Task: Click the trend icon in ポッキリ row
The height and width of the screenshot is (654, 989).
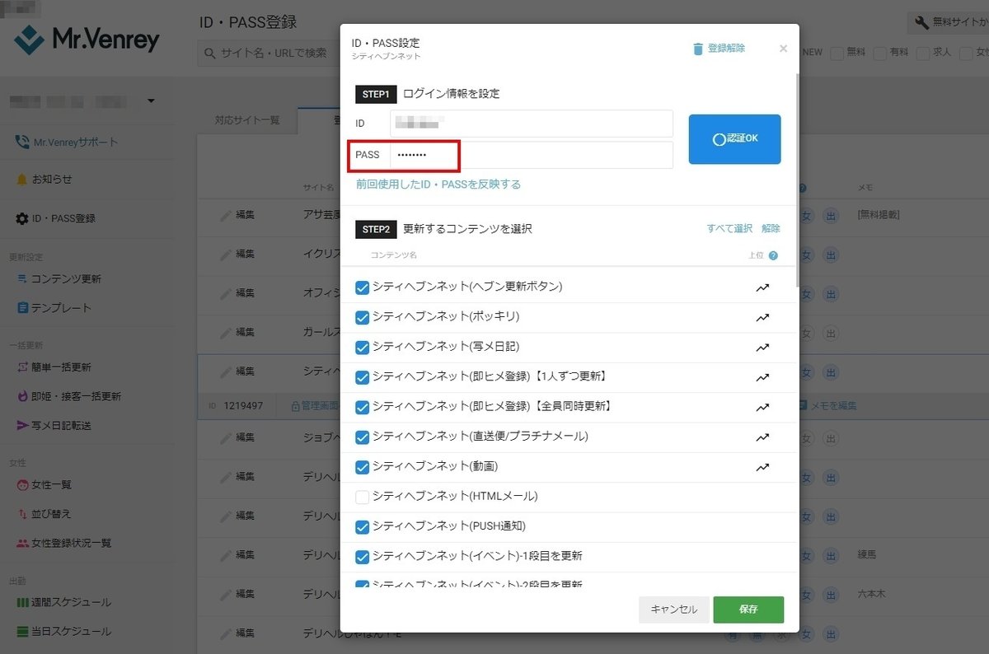Action: (x=762, y=318)
